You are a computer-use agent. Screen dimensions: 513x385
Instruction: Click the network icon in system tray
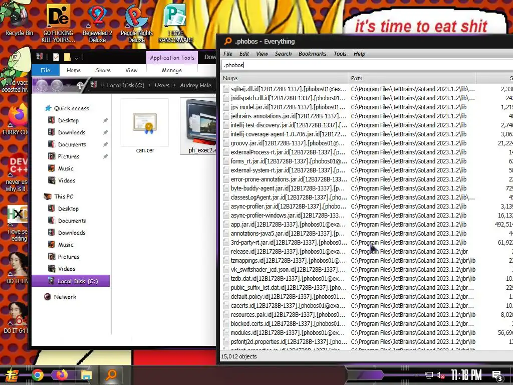pyautogui.click(x=428, y=375)
